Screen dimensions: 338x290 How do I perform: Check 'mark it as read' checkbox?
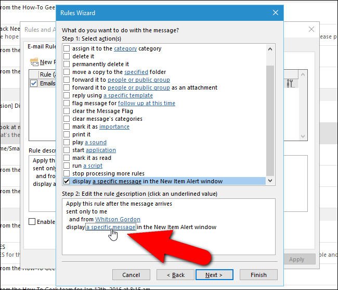click(x=67, y=158)
